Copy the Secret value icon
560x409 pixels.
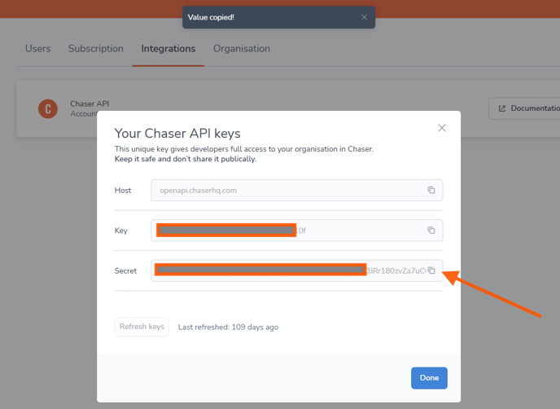[431, 270]
